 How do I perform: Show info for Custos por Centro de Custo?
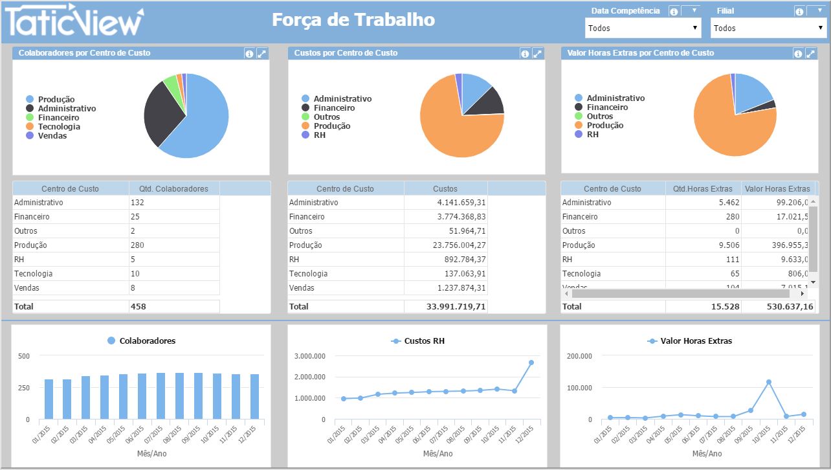pyautogui.click(x=525, y=54)
